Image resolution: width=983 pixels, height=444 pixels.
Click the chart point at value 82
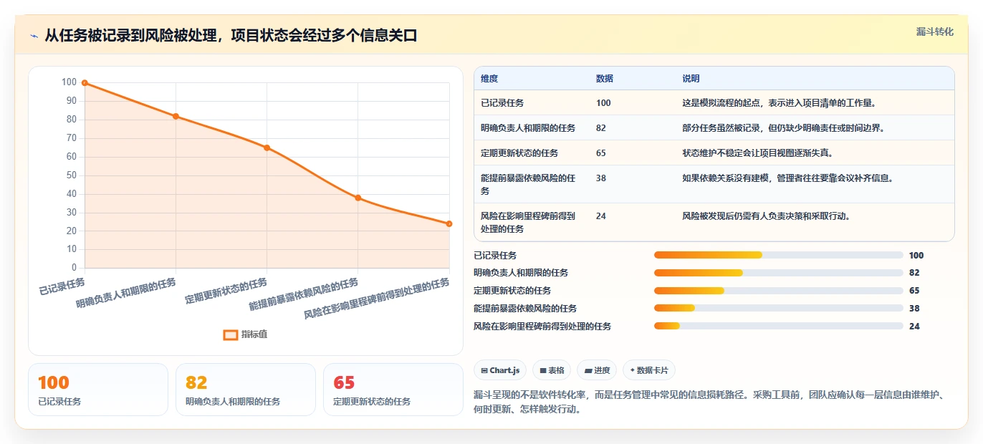176,116
